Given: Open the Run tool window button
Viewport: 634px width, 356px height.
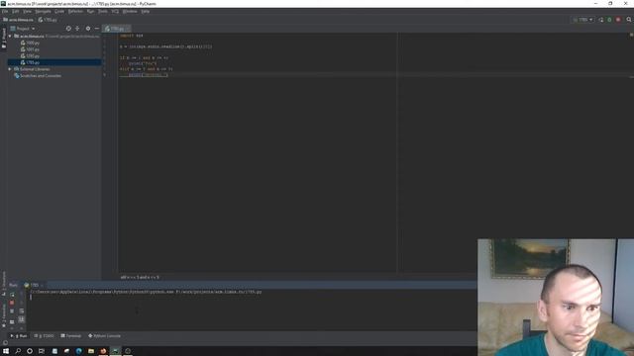Looking at the screenshot, I should 19,336.
